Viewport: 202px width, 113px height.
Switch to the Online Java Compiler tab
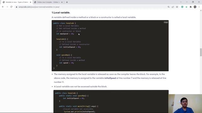click(x=48, y=2)
